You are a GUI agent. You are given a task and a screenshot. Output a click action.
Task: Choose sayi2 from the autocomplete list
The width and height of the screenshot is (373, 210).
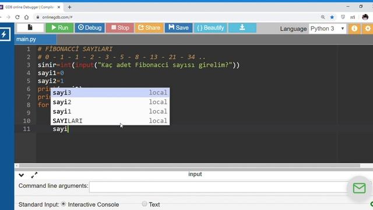[x=110, y=102]
